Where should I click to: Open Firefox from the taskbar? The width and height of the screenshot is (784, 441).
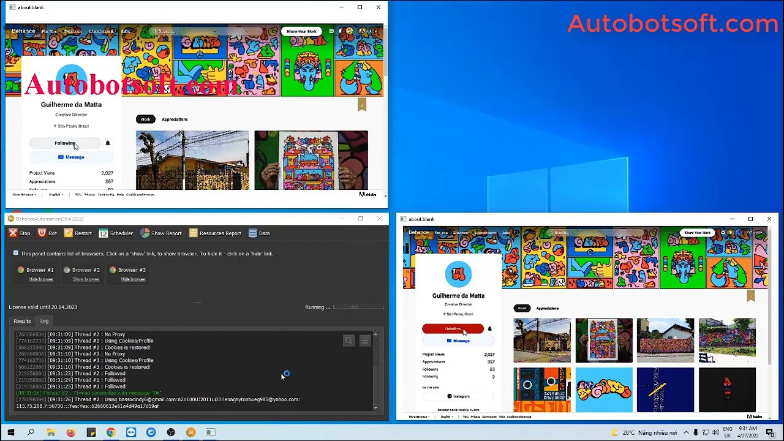click(70, 432)
